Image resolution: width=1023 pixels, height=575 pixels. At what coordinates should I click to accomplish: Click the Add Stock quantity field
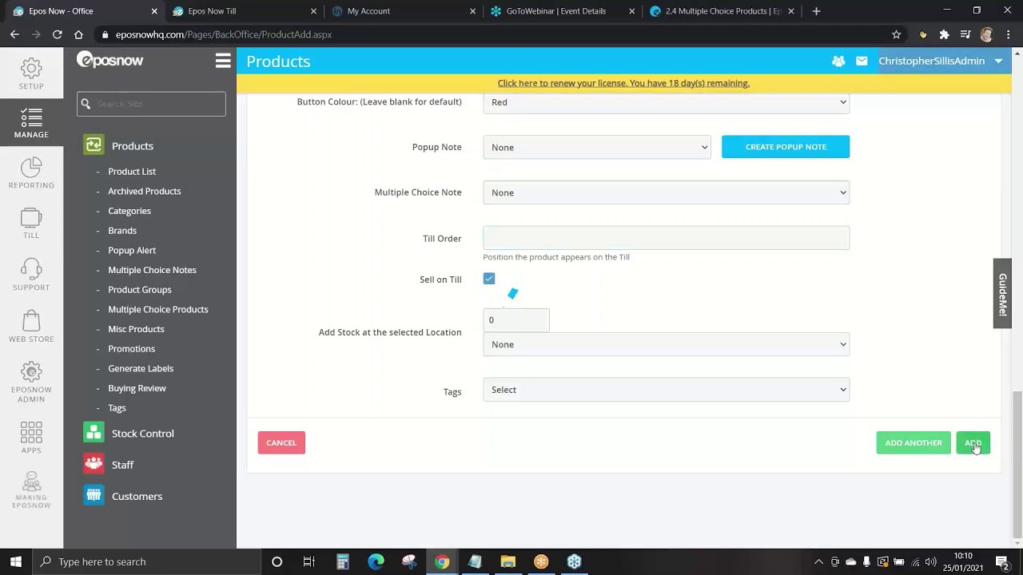pyautogui.click(x=516, y=319)
